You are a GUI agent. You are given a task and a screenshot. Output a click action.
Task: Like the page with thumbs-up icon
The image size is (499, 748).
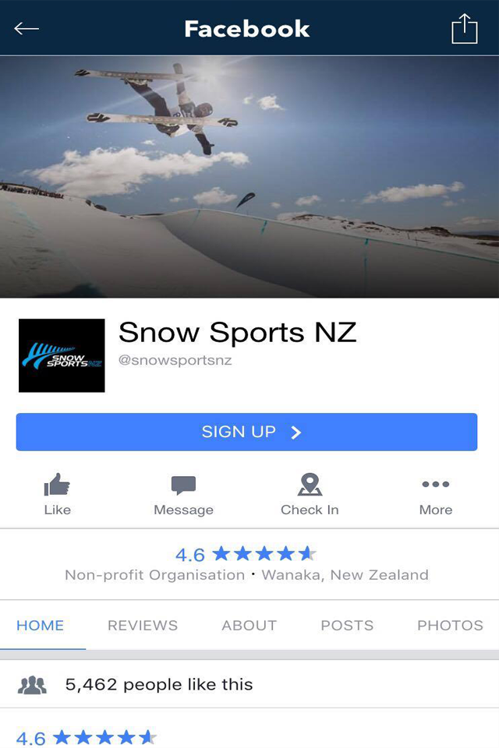click(57, 485)
